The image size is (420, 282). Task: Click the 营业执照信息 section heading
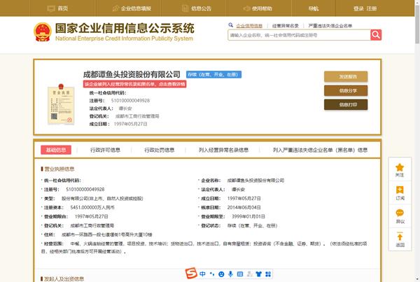pos(59,169)
